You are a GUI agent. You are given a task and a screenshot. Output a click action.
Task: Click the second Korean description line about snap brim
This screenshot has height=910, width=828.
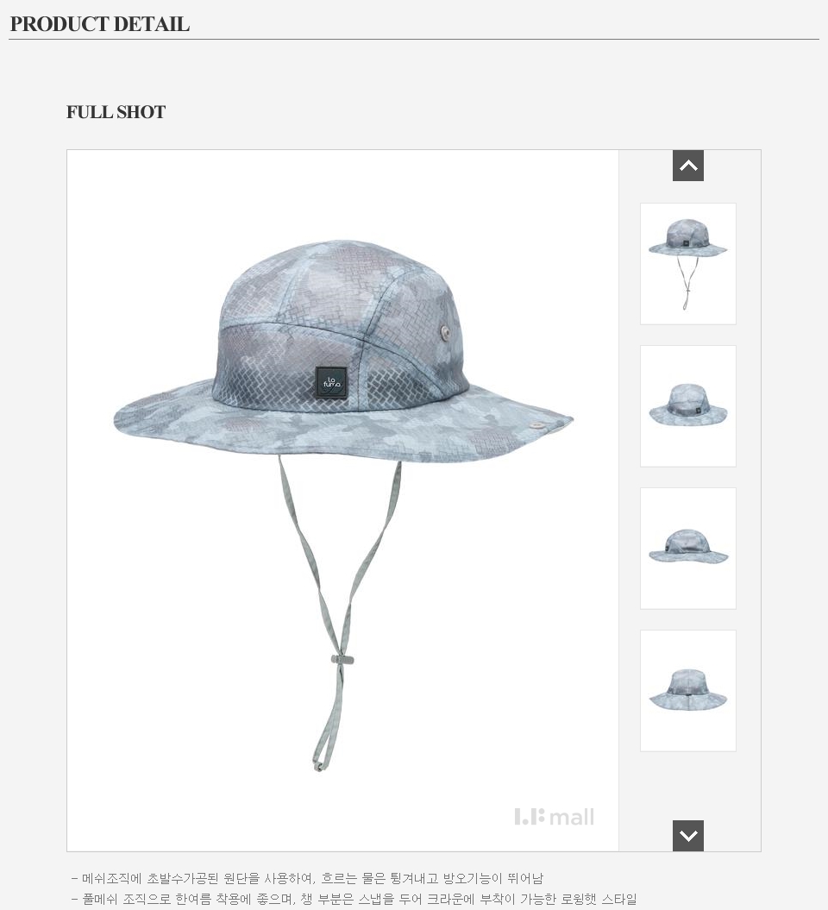pos(354,899)
